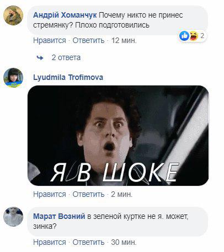Like Андрій Хоманчук's comment via Нравится

[x=50, y=40]
